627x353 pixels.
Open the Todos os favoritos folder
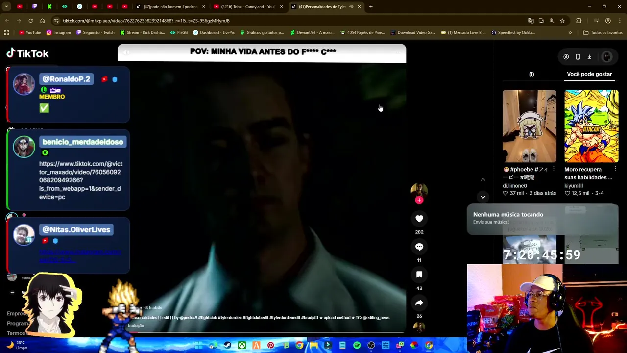(603, 33)
